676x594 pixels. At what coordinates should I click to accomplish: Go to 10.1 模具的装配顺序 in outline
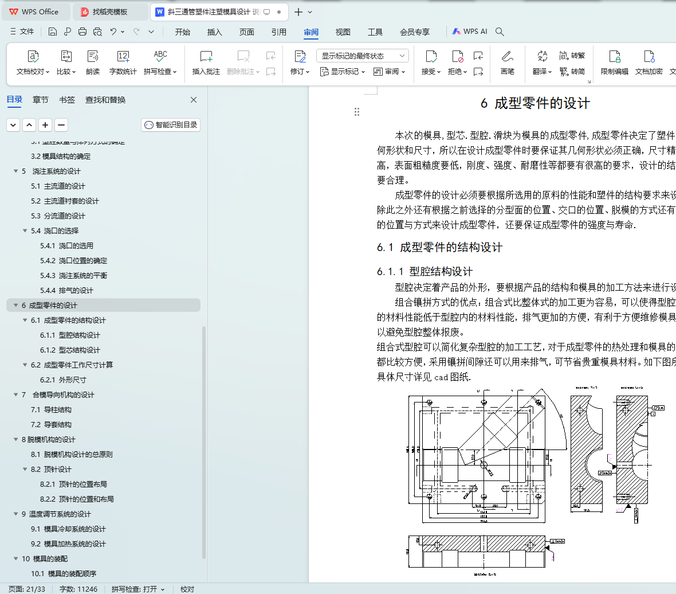click(64, 573)
